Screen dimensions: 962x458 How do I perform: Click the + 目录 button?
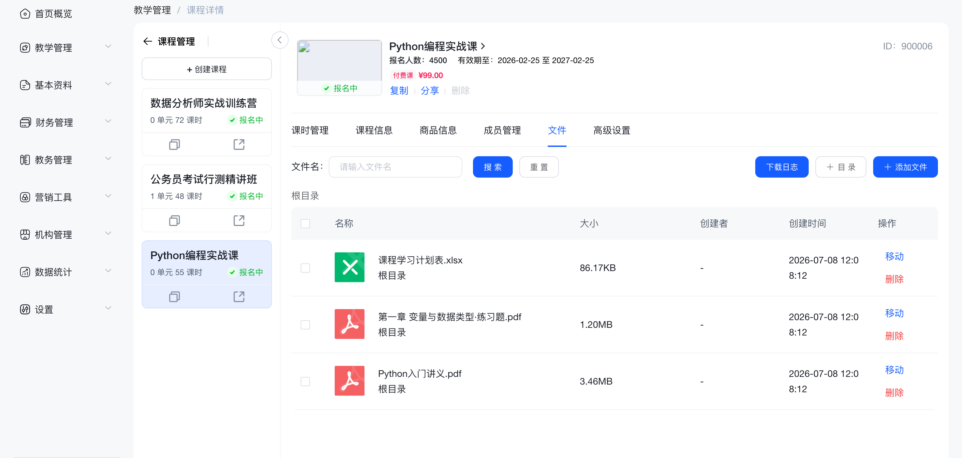[841, 167]
